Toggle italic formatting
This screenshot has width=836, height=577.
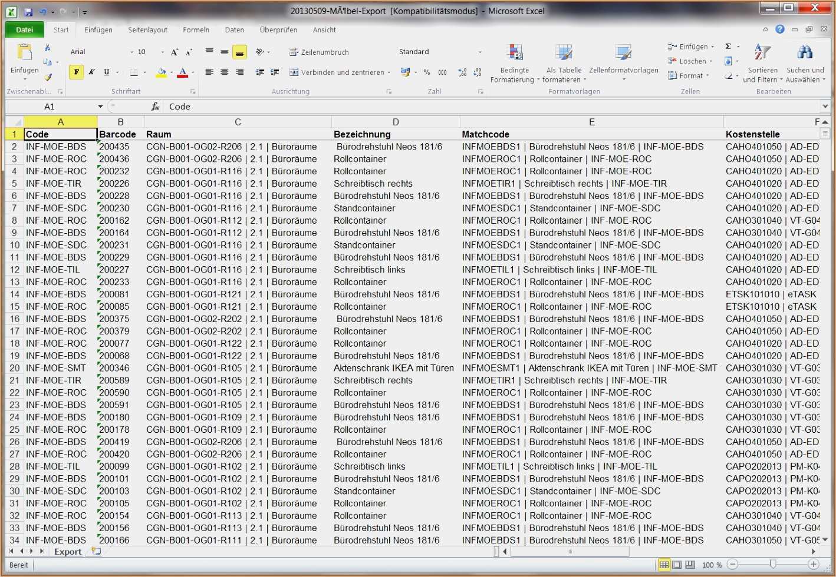click(x=91, y=72)
